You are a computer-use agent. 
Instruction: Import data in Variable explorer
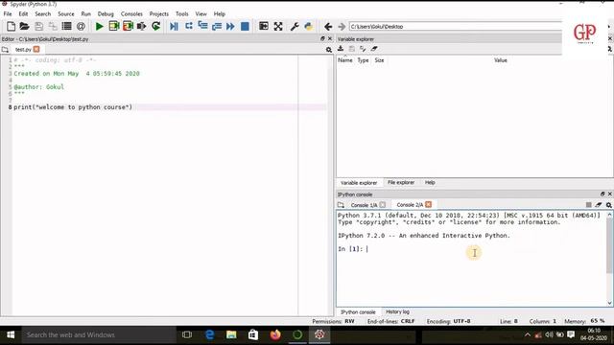[341, 49]
